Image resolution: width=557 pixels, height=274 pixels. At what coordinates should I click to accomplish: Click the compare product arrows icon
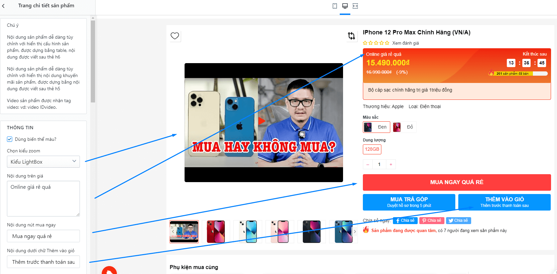click(x=352, y=36)
